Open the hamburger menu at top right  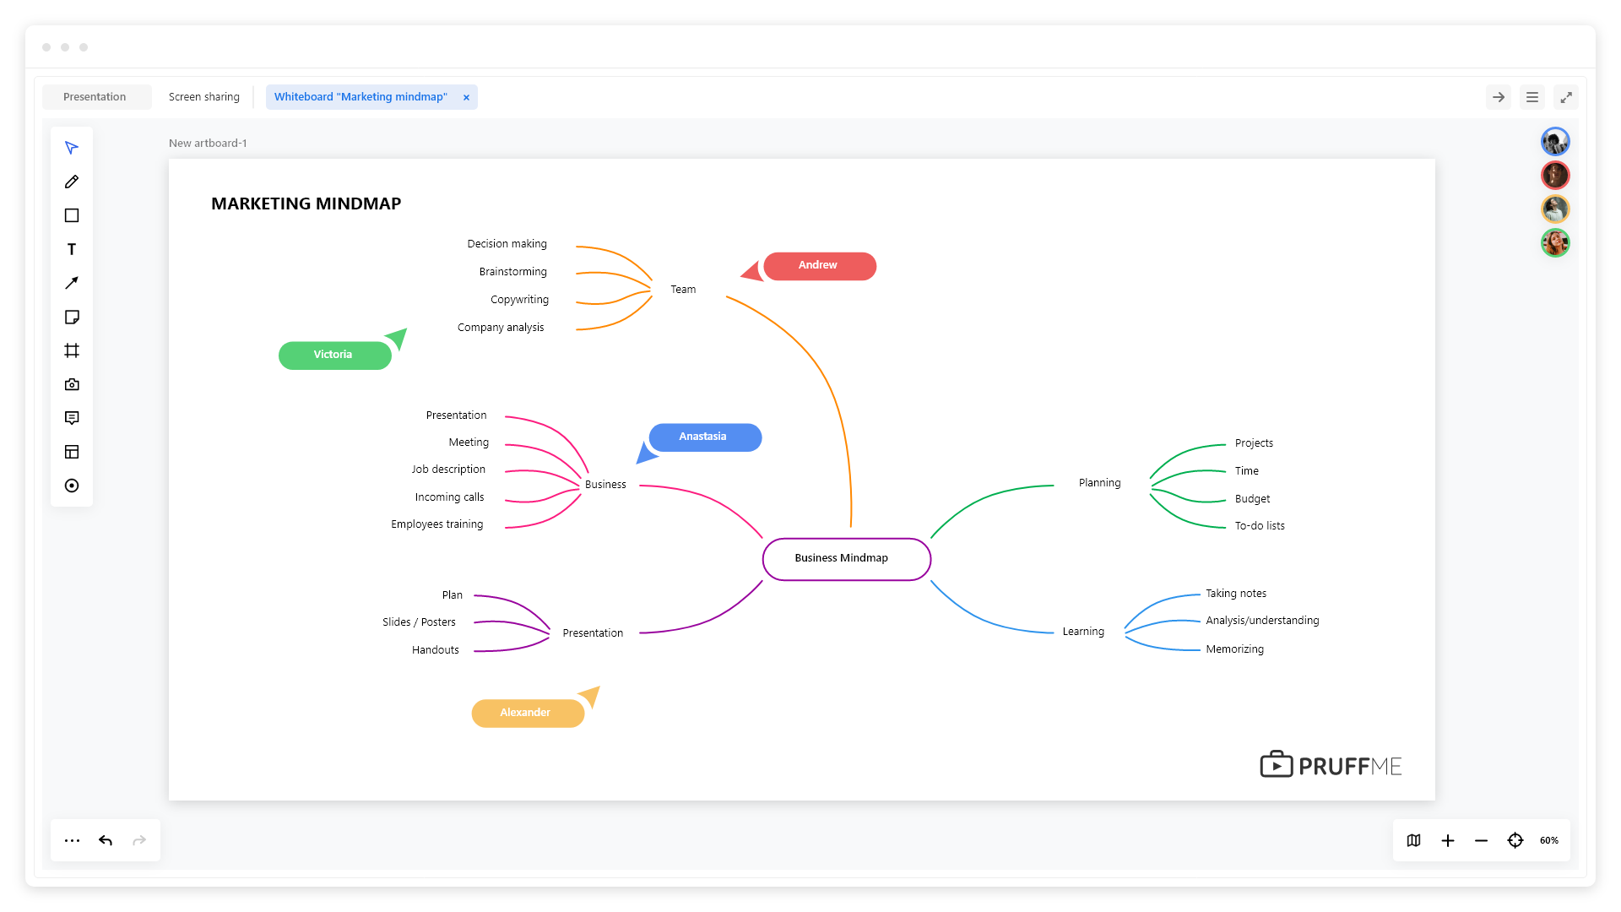tap(1532, 97)
